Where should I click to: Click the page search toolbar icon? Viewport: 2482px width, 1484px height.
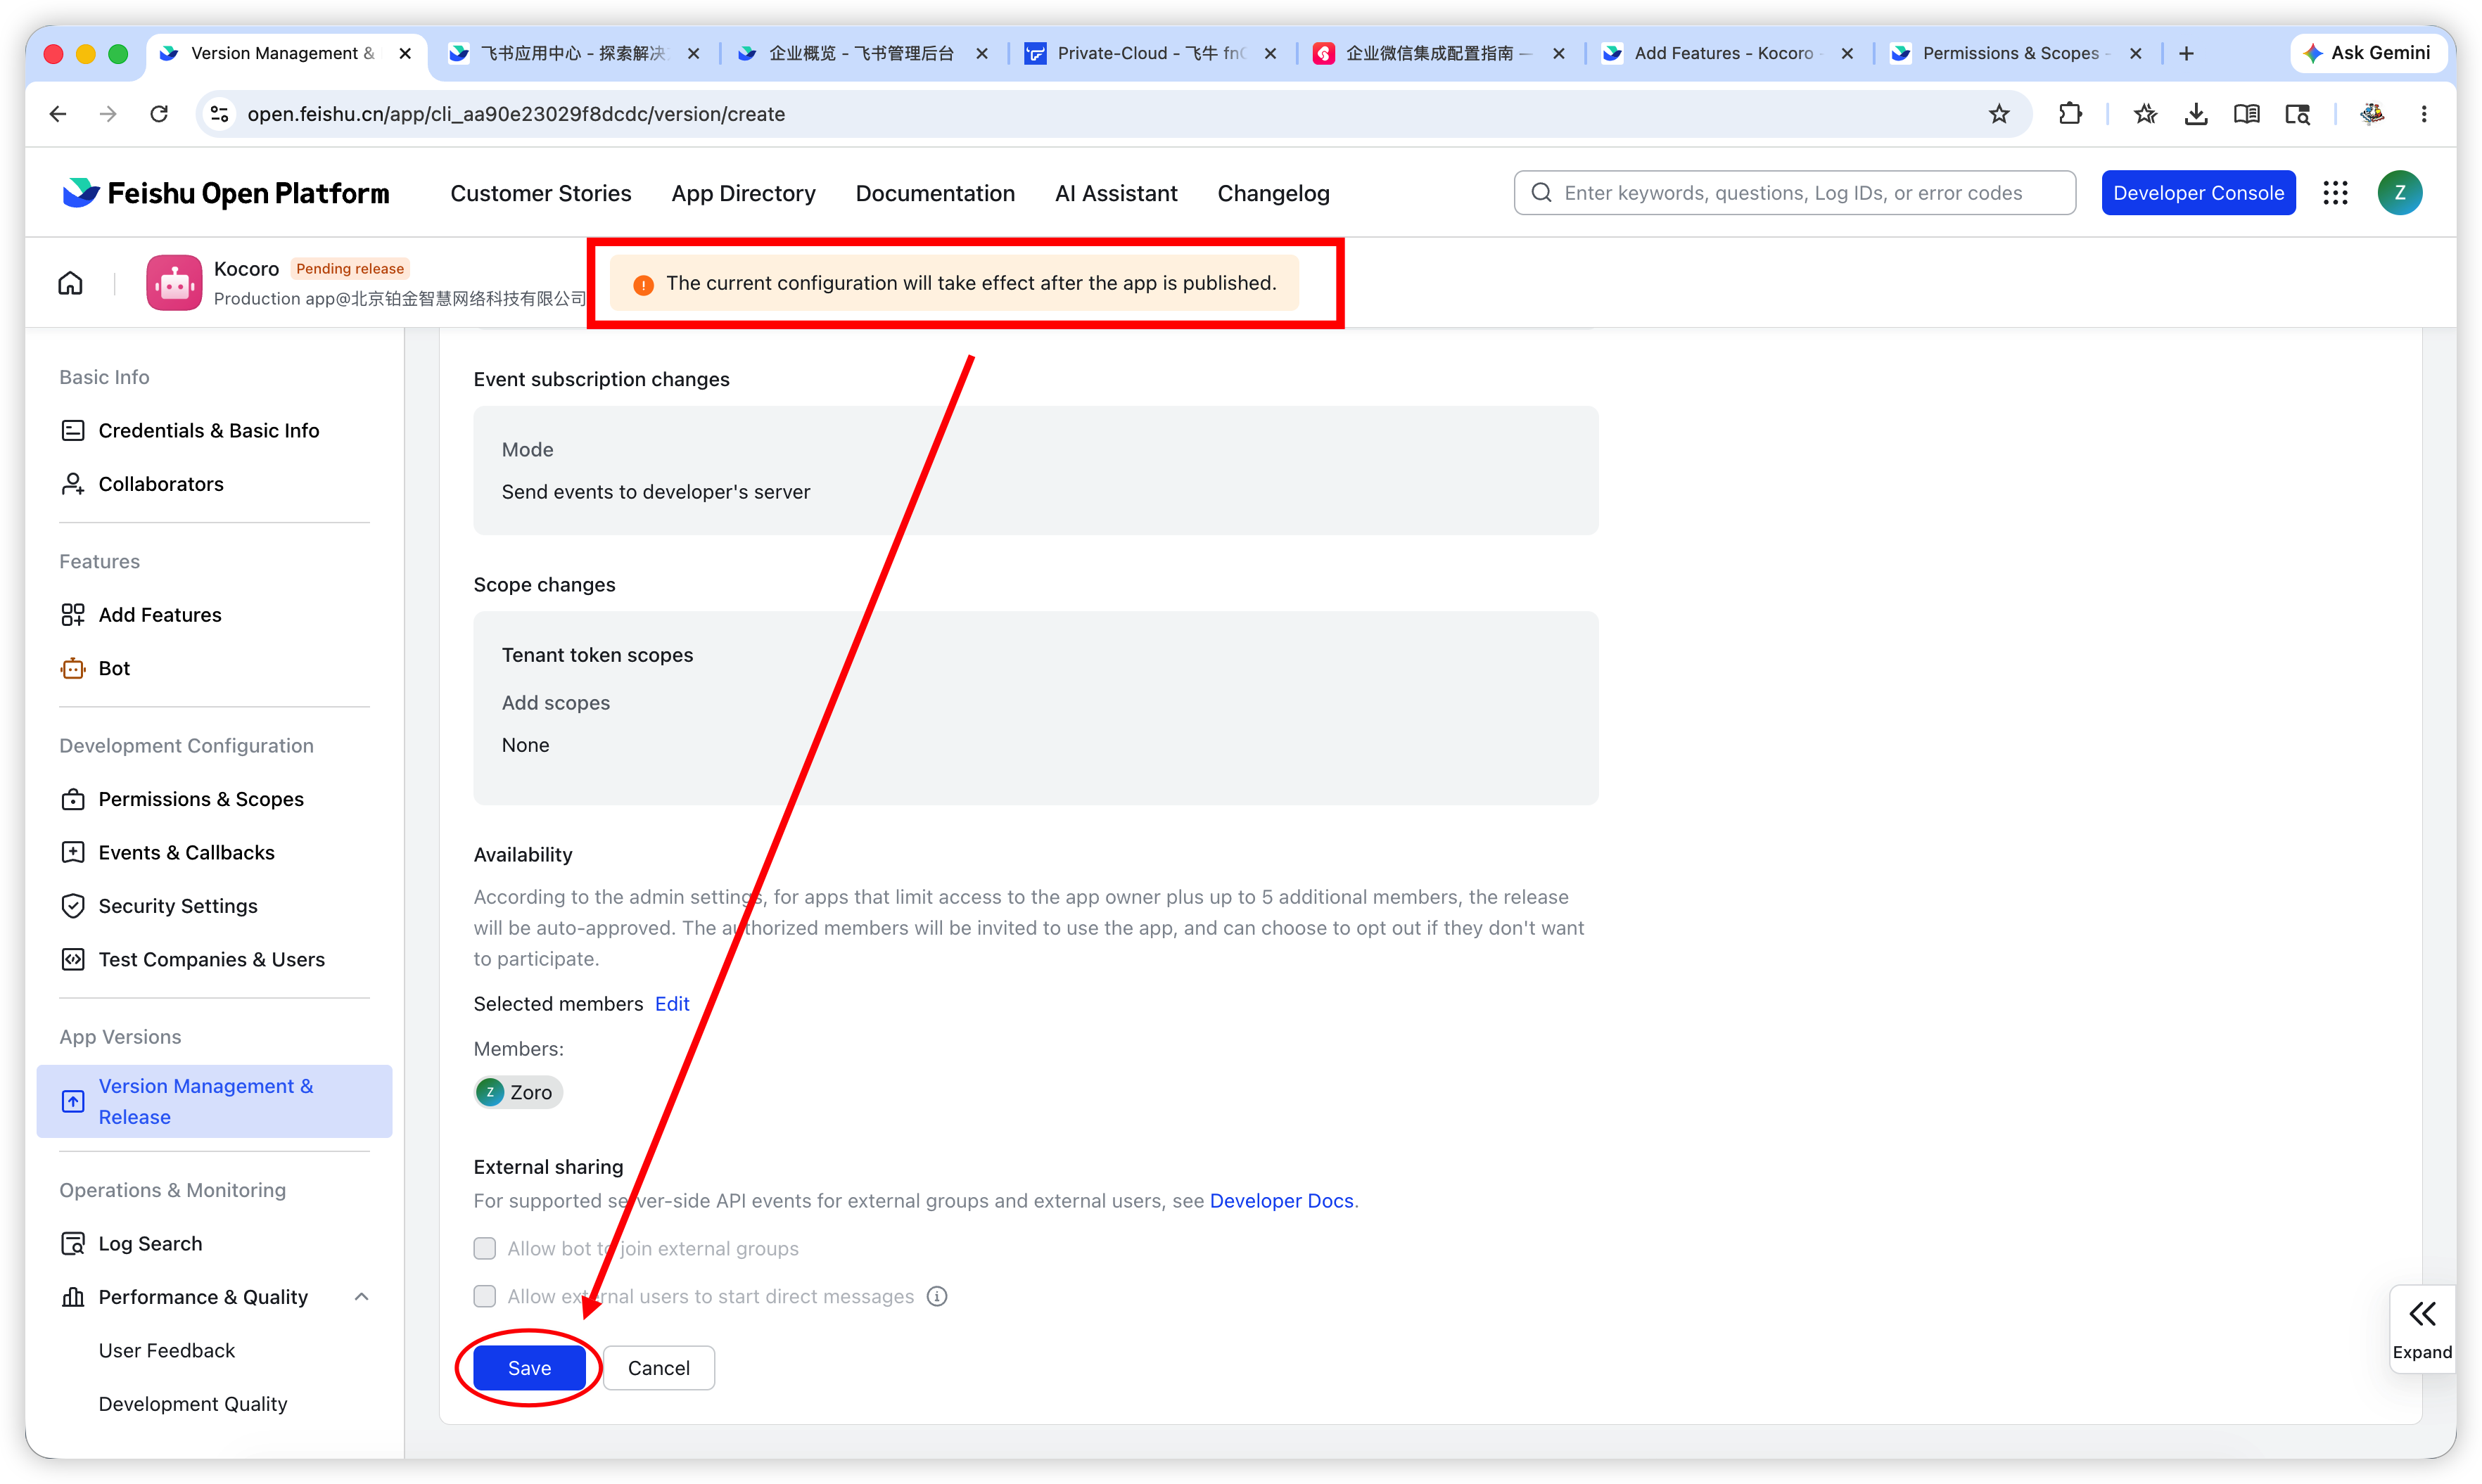click(2297, 114)
